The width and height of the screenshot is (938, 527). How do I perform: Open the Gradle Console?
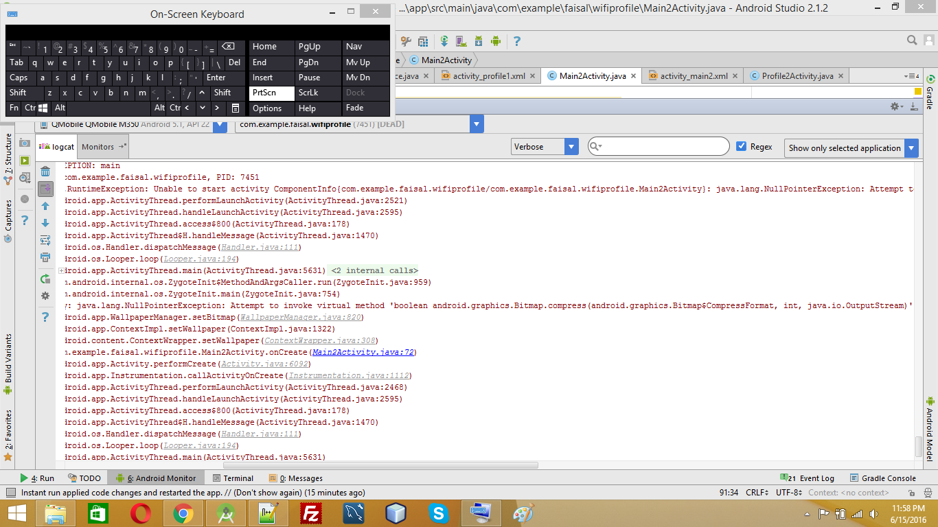884,478
